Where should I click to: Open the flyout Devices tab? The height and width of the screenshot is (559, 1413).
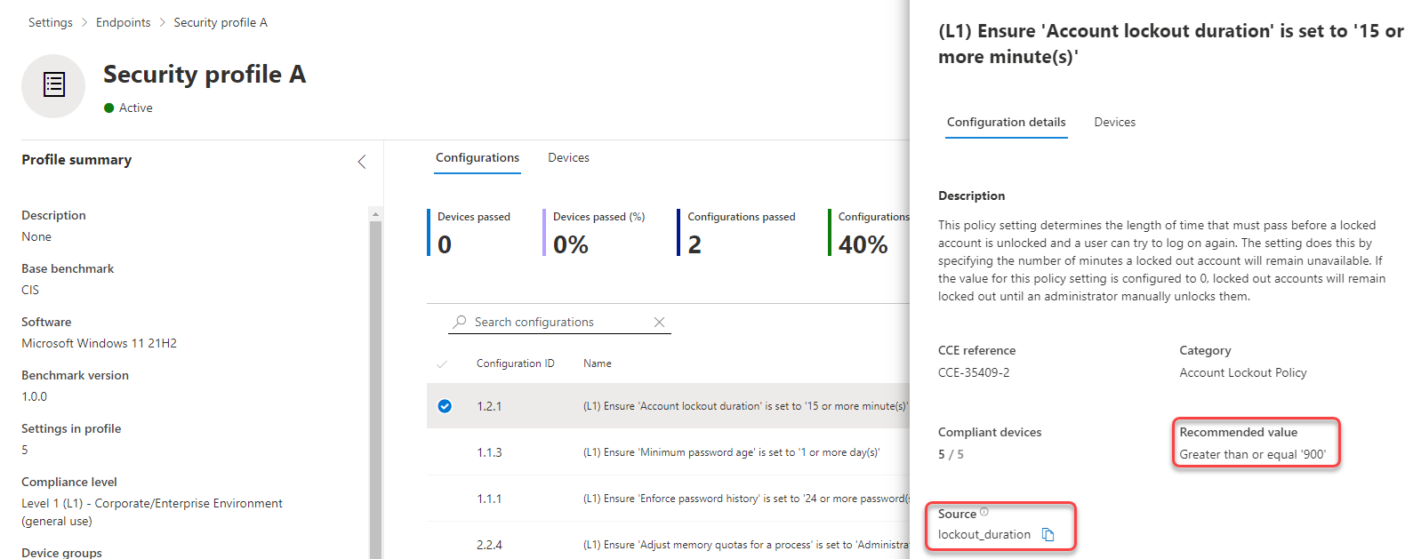[x=1114, y=122]
